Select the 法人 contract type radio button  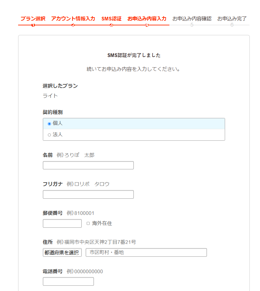pyautogui.click(x=49, y=135)
